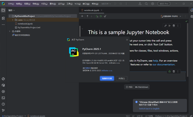
Task: Click Switch back to English link
Action: point(149,108)
